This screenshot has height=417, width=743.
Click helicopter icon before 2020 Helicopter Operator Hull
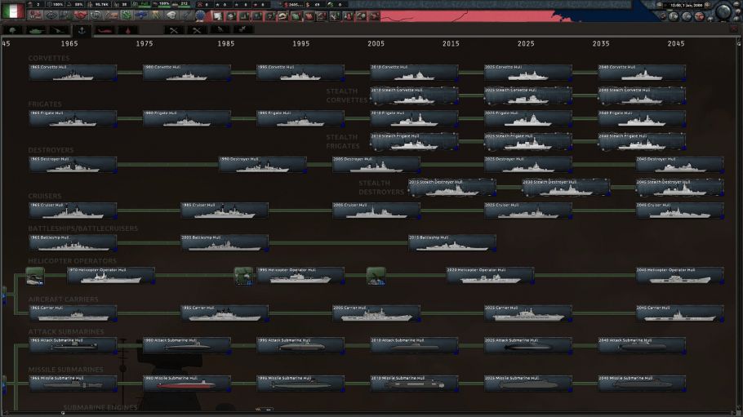(376, 276)
